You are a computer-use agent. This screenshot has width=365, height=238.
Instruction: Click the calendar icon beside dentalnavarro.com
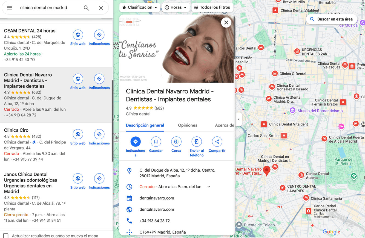(x=129, y=198)
